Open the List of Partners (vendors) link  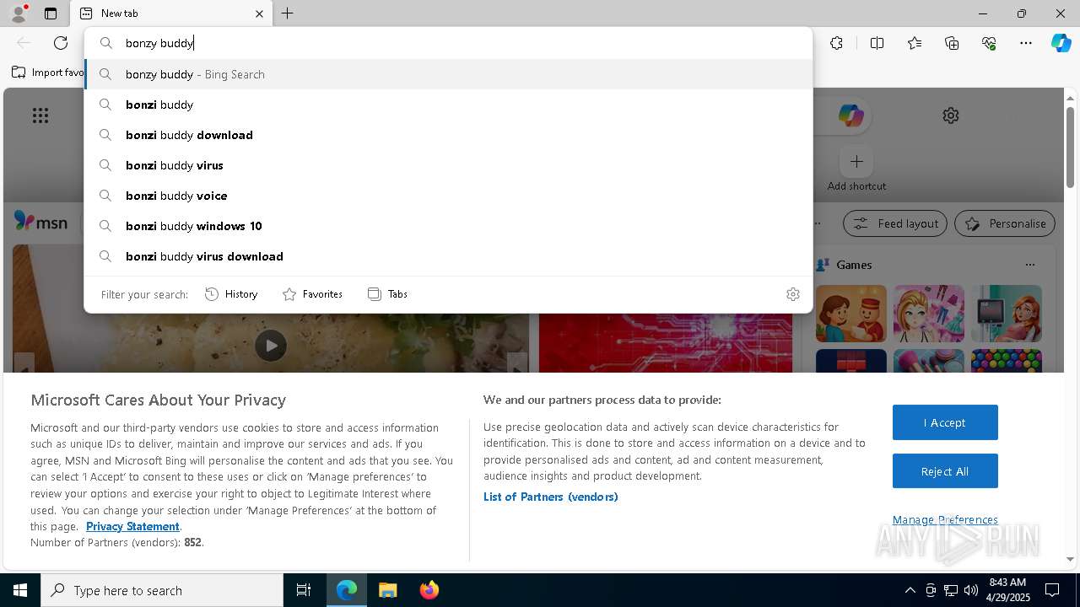[551, 497]
